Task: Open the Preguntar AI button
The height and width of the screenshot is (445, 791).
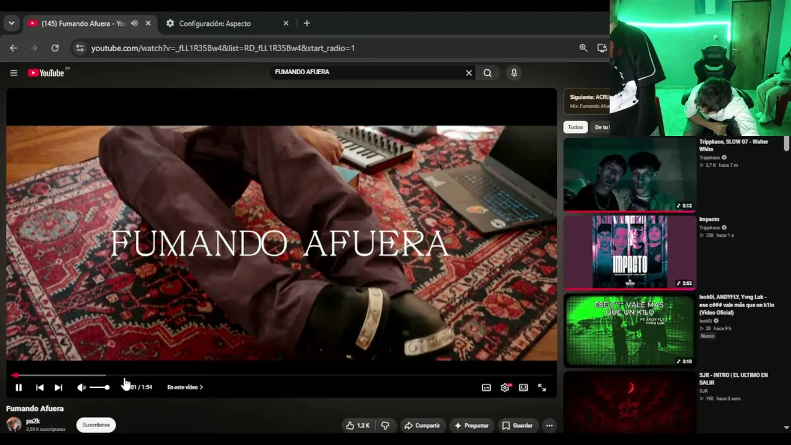Action: (472, 425)
